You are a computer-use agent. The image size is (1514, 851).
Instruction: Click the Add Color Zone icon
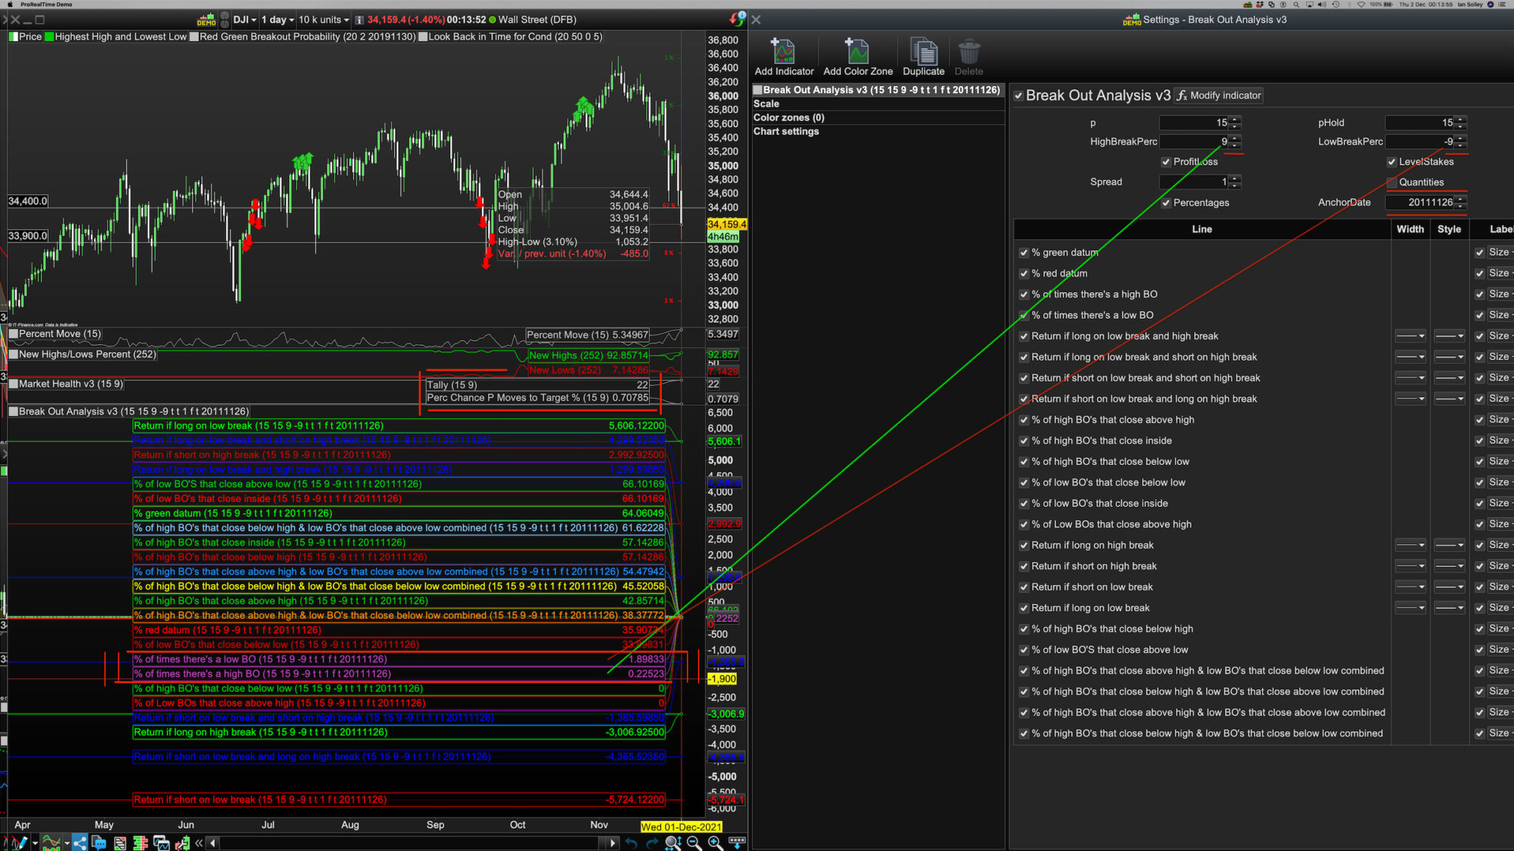point(858,52)
